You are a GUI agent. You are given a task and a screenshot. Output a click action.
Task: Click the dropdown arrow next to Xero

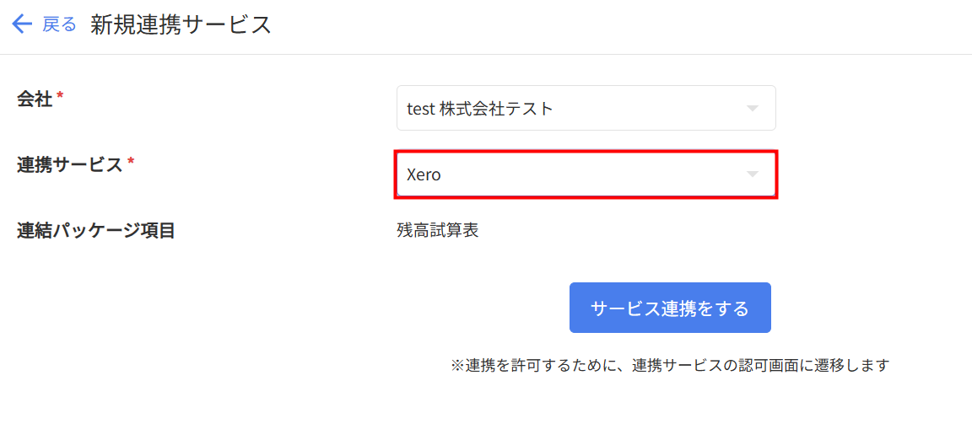click(752, 174)
